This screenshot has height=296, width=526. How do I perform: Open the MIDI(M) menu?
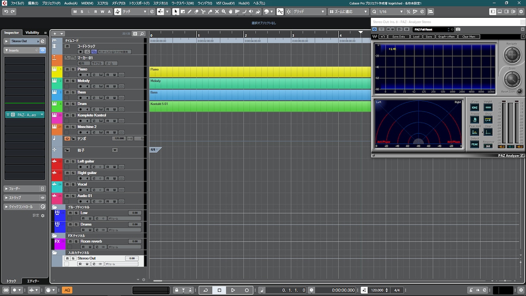88,3
